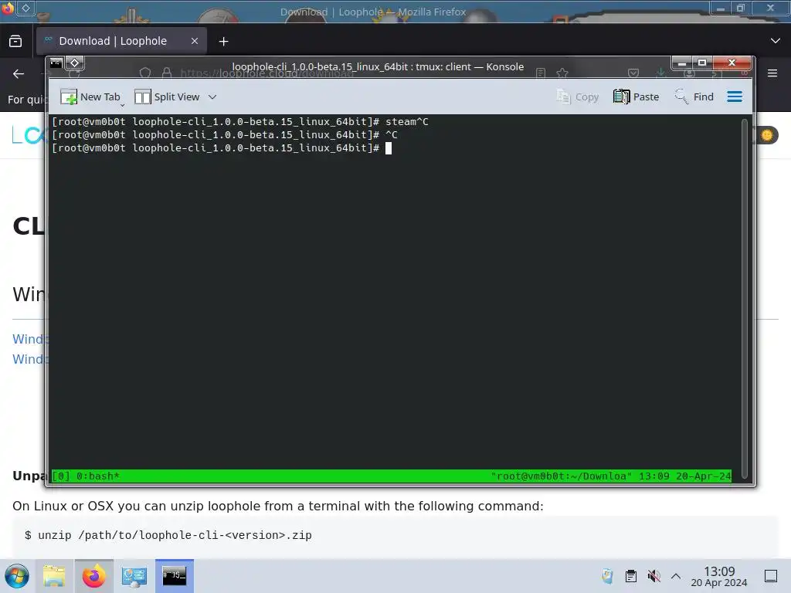This screenshot has width=791, height=593.
Task: Open the Firefox downloads arrow icon
Action: tap(661, 73)
